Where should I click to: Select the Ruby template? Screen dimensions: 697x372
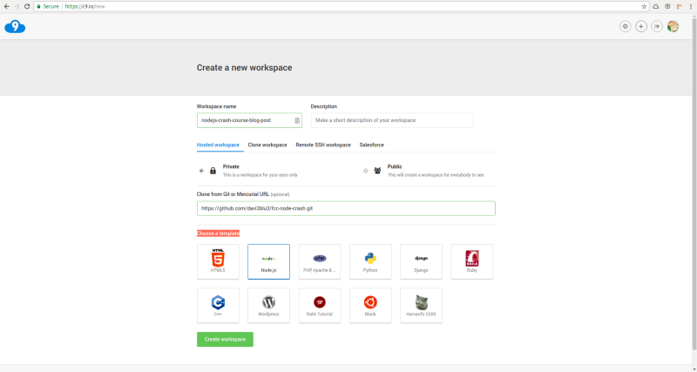472,261
